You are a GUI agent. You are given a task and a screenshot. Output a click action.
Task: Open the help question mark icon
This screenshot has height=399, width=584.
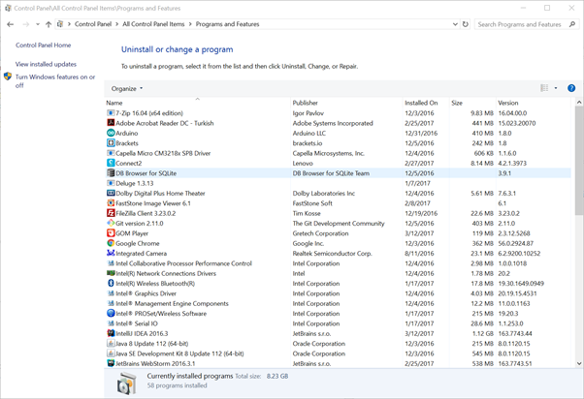click(x=571, y=88)
